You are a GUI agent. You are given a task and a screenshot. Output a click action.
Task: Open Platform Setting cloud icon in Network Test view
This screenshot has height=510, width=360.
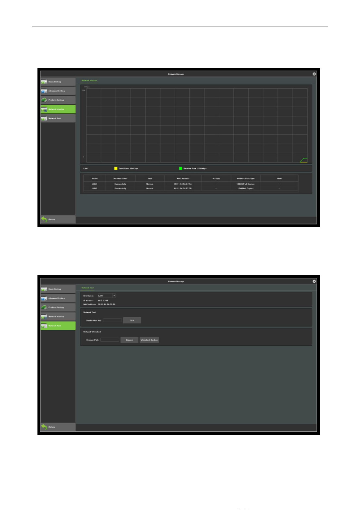[x=44, y=307]
